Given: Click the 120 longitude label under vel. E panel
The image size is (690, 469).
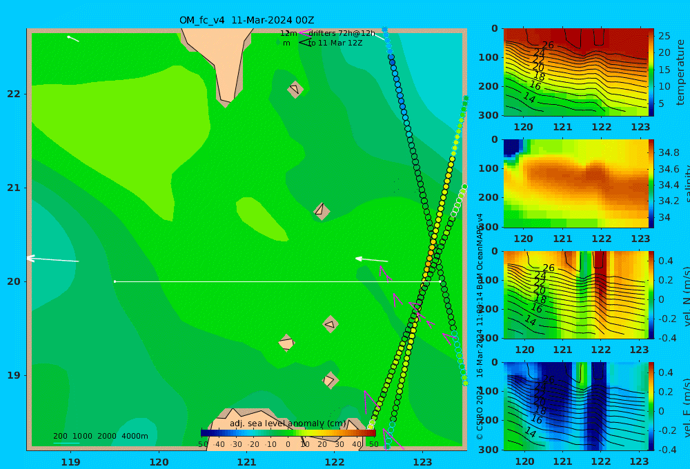Looking at the screenshot, I should [x=524, y=461].
